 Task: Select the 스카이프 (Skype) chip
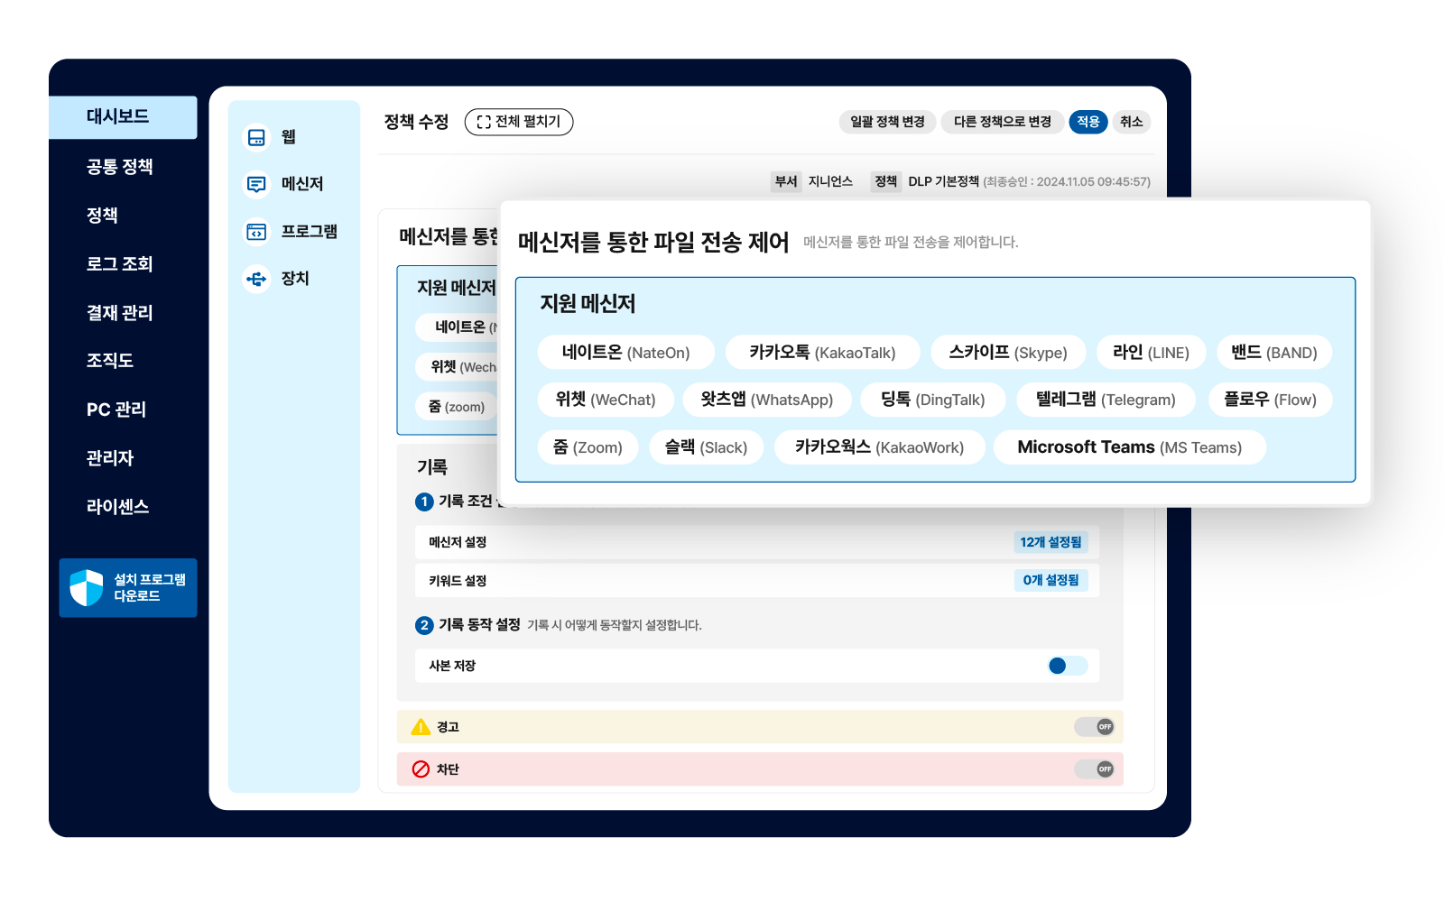click(x=1008, y=353)
